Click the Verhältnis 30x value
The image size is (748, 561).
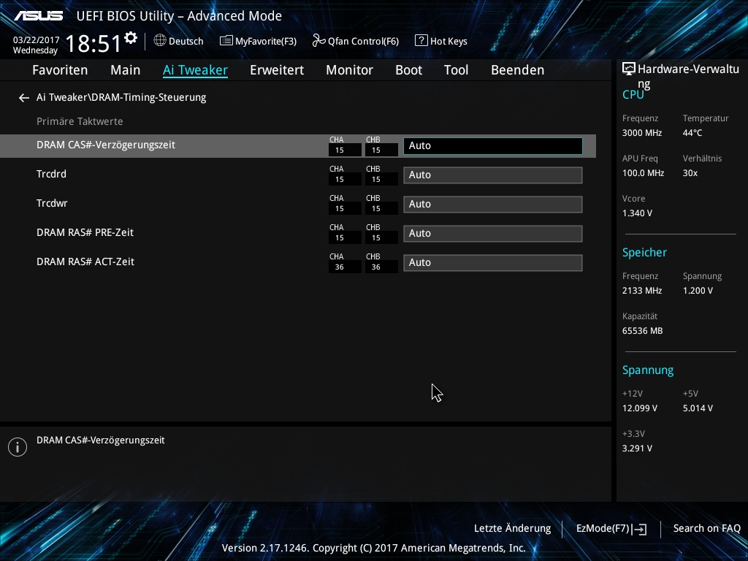(x=690, y=173)
